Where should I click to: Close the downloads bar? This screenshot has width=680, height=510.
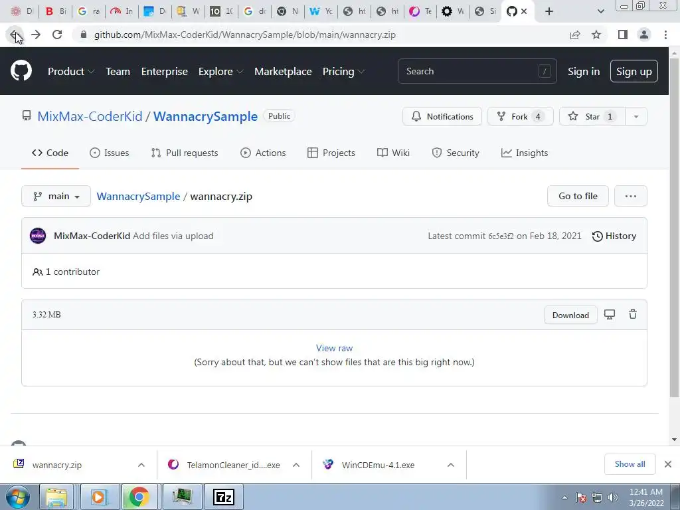668,464
